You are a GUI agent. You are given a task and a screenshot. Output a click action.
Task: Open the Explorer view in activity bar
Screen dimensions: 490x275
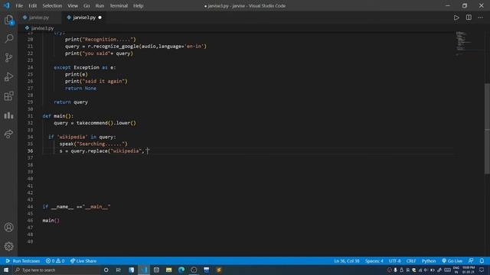click(8, 20)
